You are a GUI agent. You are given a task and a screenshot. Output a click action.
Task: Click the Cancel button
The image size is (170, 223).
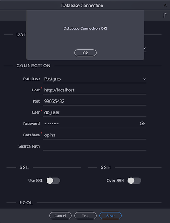(60, 216)
